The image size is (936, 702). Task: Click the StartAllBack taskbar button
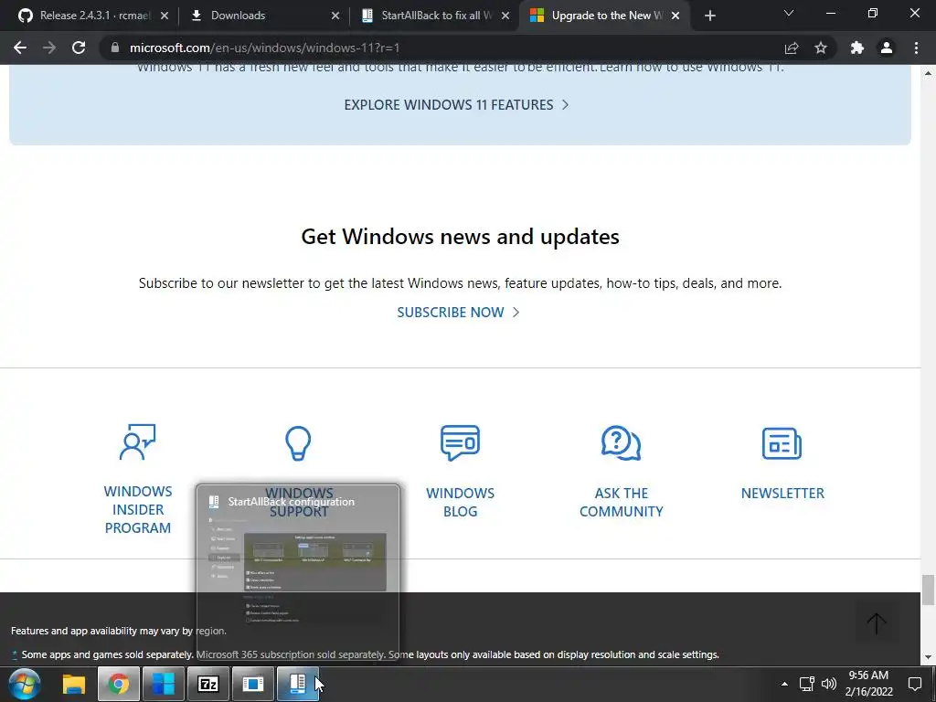[298, 684]
